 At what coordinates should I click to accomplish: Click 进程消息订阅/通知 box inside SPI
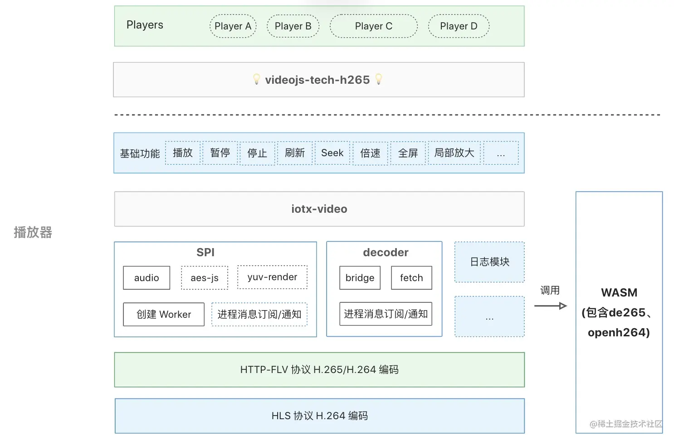(x=259, y=315)
